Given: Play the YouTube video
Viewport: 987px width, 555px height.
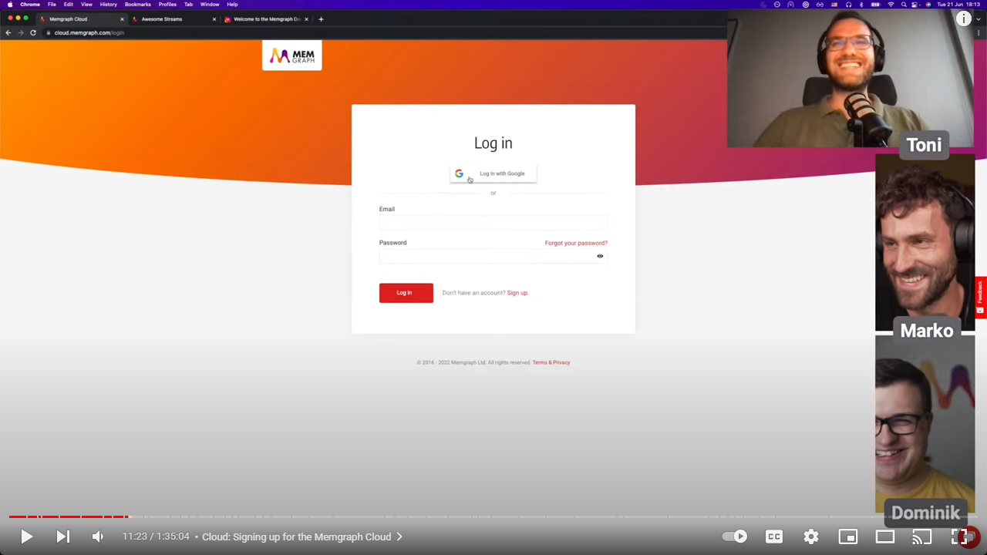Looking at the screenshot, I should [x=26, y=536].
